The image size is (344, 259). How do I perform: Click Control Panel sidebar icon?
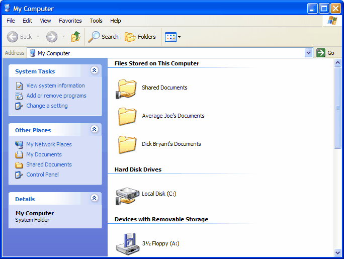click(19, 175)
